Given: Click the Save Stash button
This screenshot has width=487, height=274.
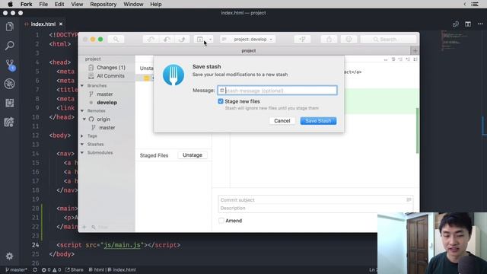Looking at the screenshot, I should pyautogui.click(x=318, y=121).
